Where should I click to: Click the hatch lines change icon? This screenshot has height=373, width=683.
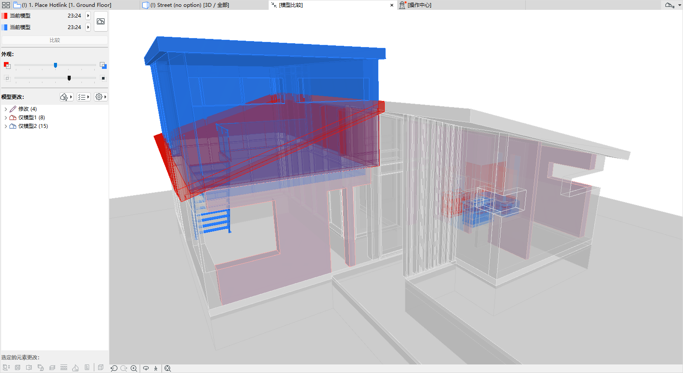click(64, 368)
